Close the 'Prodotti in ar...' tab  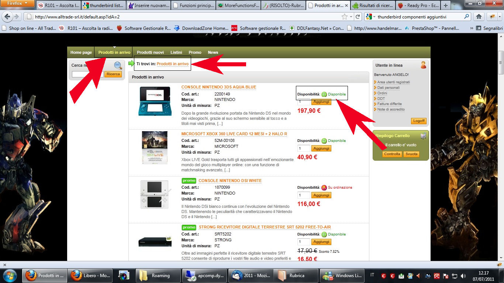346,6
